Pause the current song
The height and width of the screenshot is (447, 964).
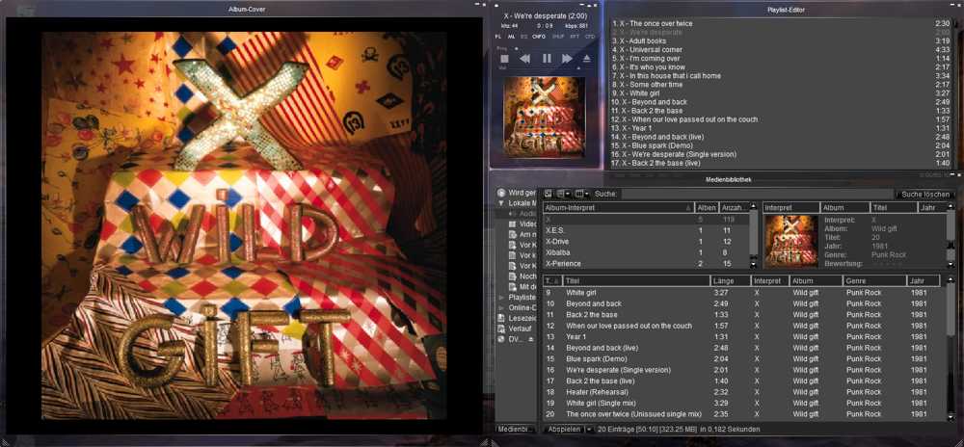click(x=546, y=59)
